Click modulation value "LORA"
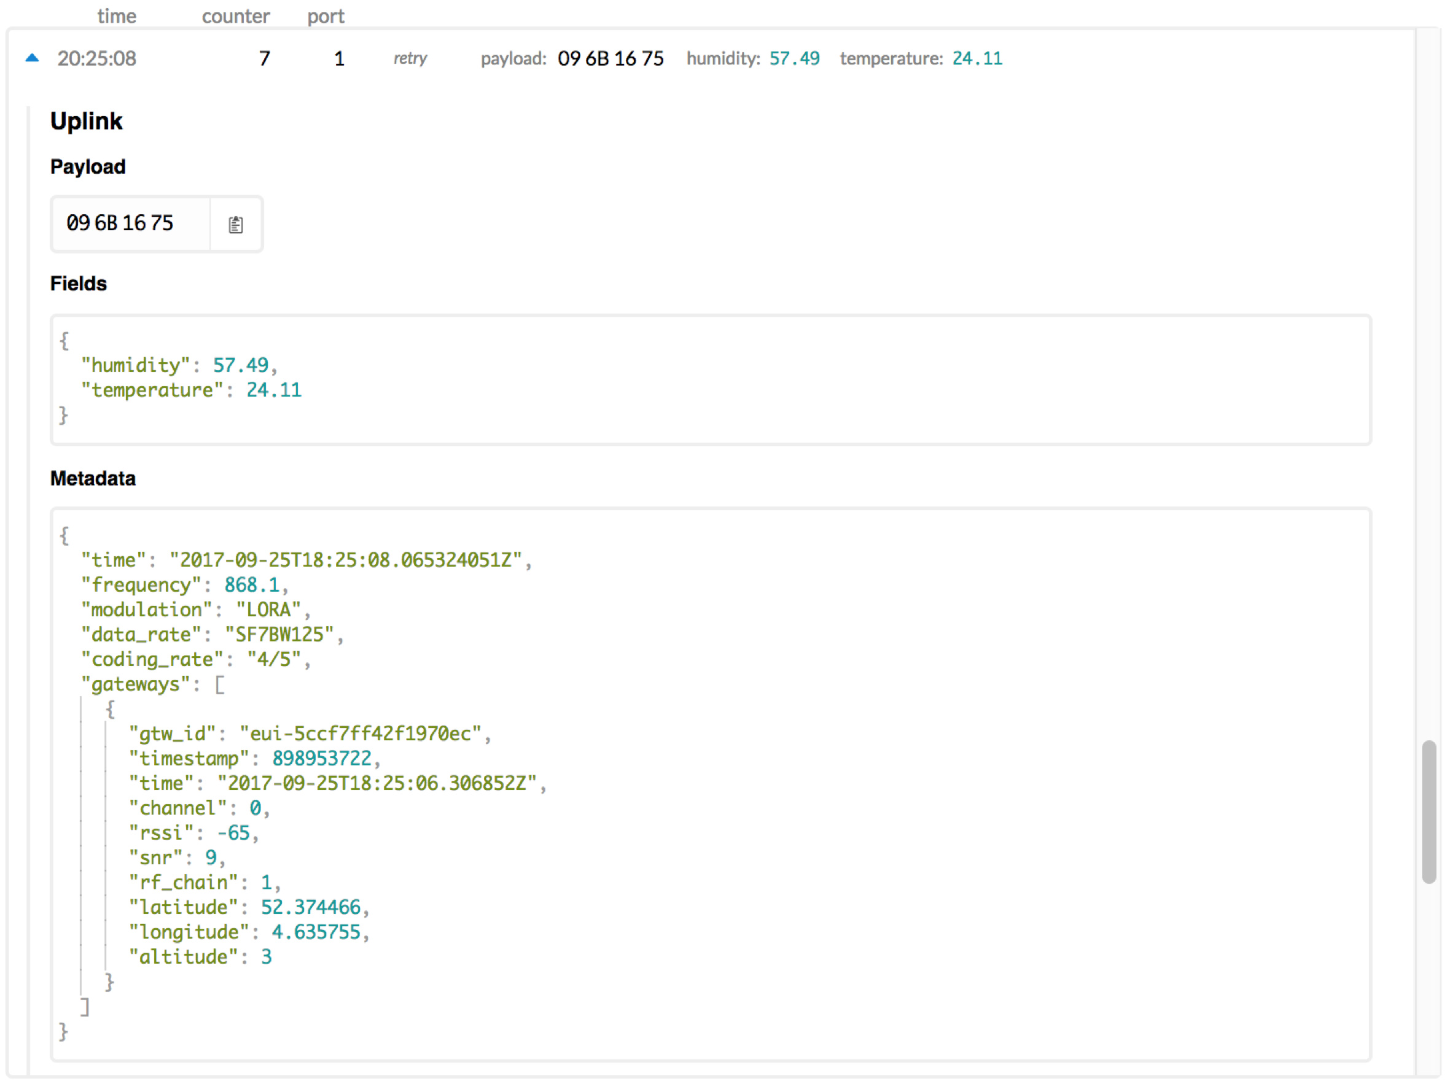This screenshot has height=1084, width=1447. click(268, 610)
